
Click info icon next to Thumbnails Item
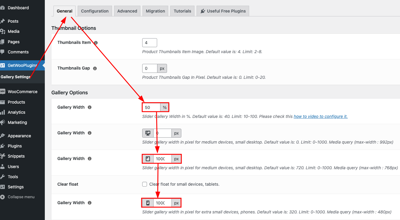pyautogui.click(x=96, y=43)
